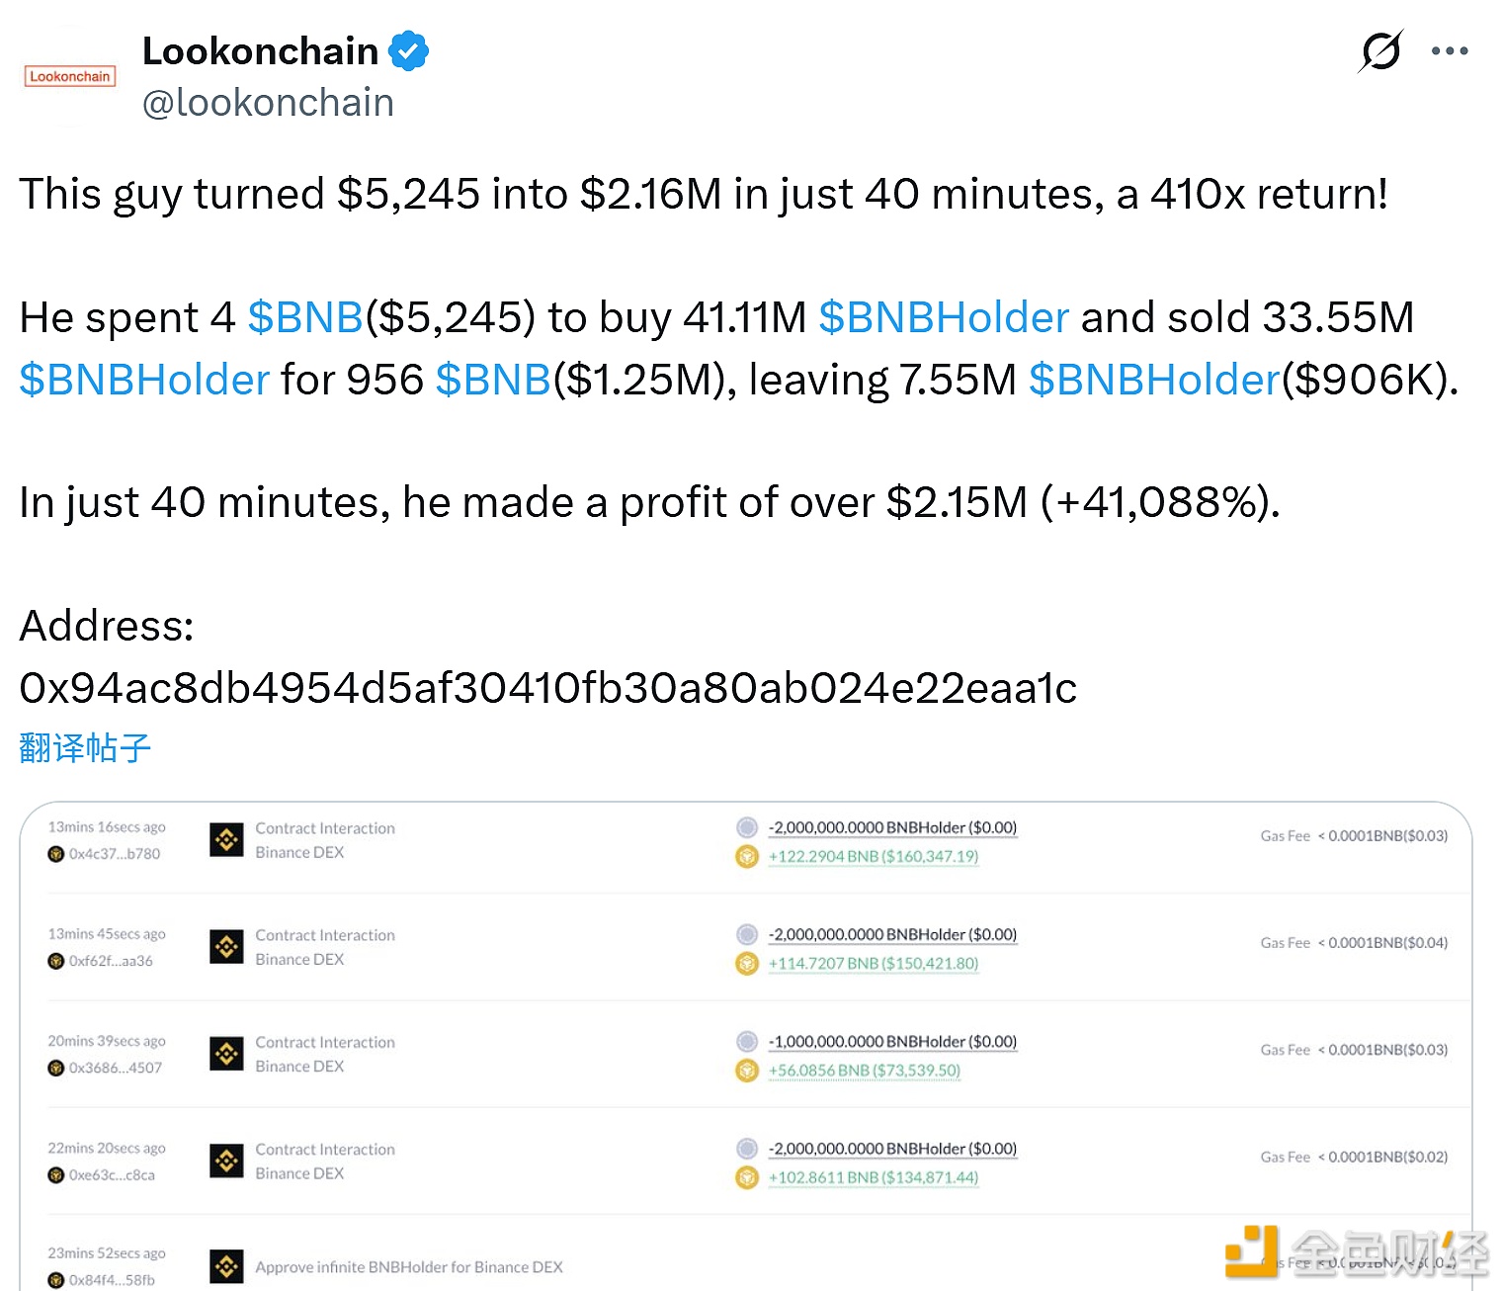Click the first $BNB cashtag
The image size is (1502, 1291).
[x=305, y=317]
